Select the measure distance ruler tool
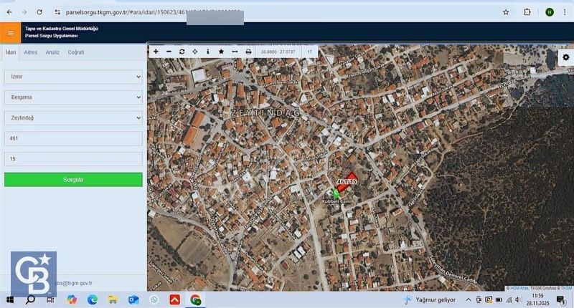 coord(235,52)
